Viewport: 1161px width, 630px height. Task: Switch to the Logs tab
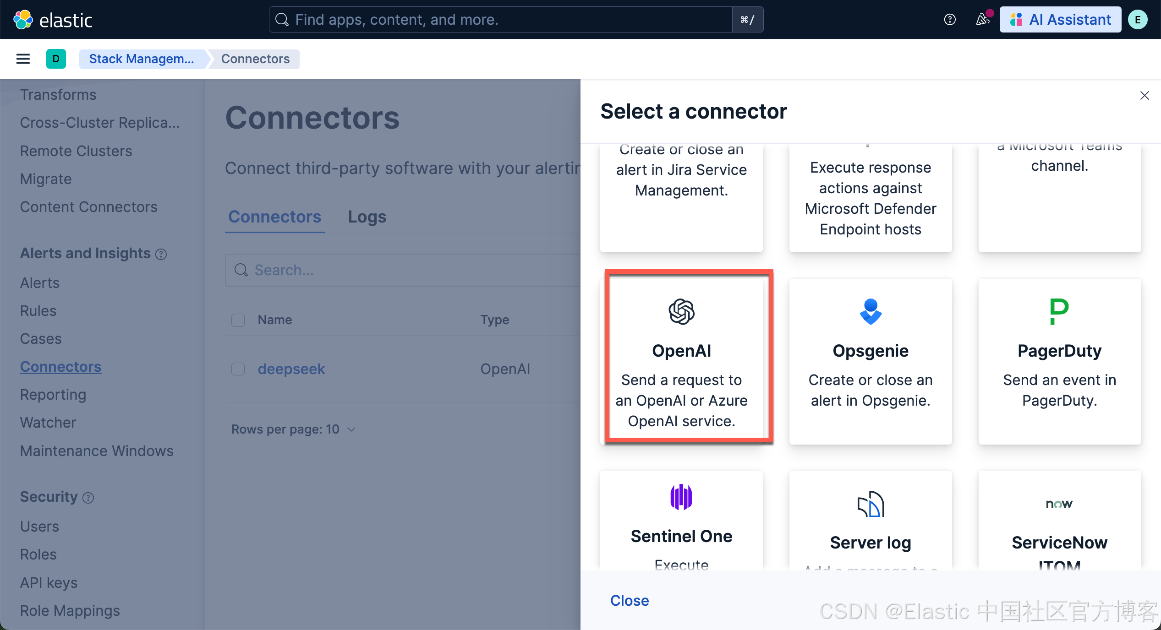tap(367, 217)
